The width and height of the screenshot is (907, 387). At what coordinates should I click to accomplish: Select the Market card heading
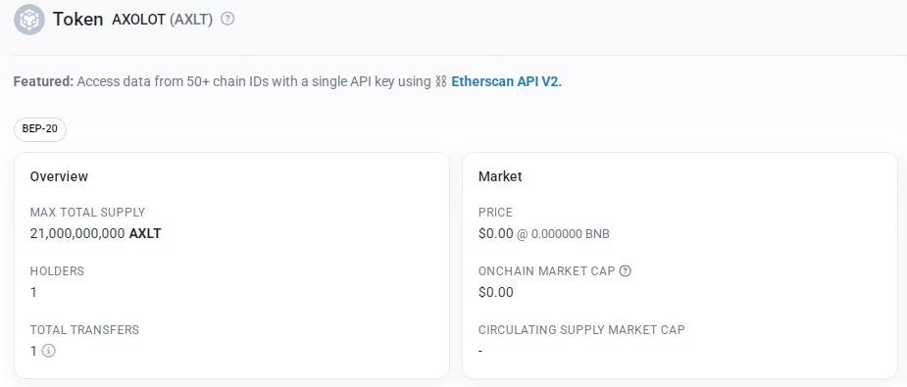click(x=500, y=176)
